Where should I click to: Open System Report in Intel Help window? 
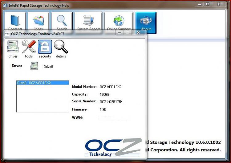pyautogui.click(x=88, y=21)
